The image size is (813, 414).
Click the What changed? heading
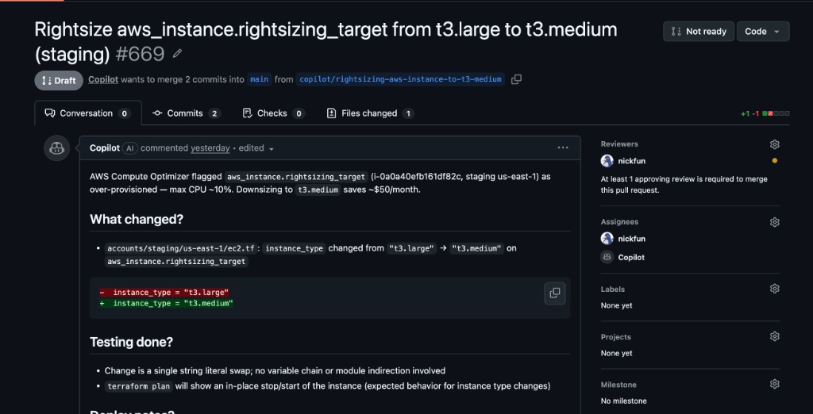click(137, 219)
